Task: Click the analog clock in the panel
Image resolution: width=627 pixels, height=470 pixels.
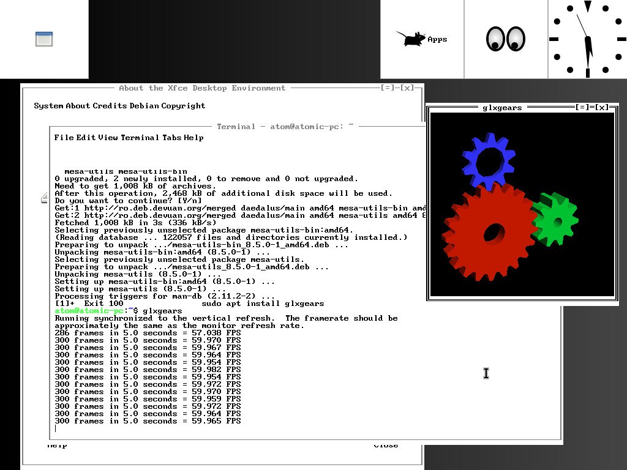Action: coord(587,39)
